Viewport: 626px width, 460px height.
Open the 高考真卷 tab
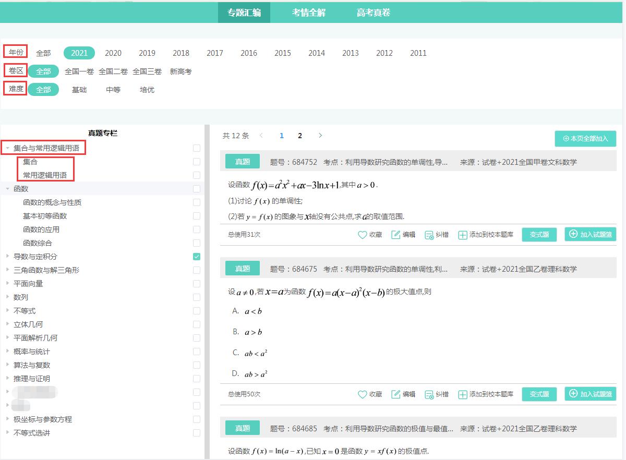[373, 11]
